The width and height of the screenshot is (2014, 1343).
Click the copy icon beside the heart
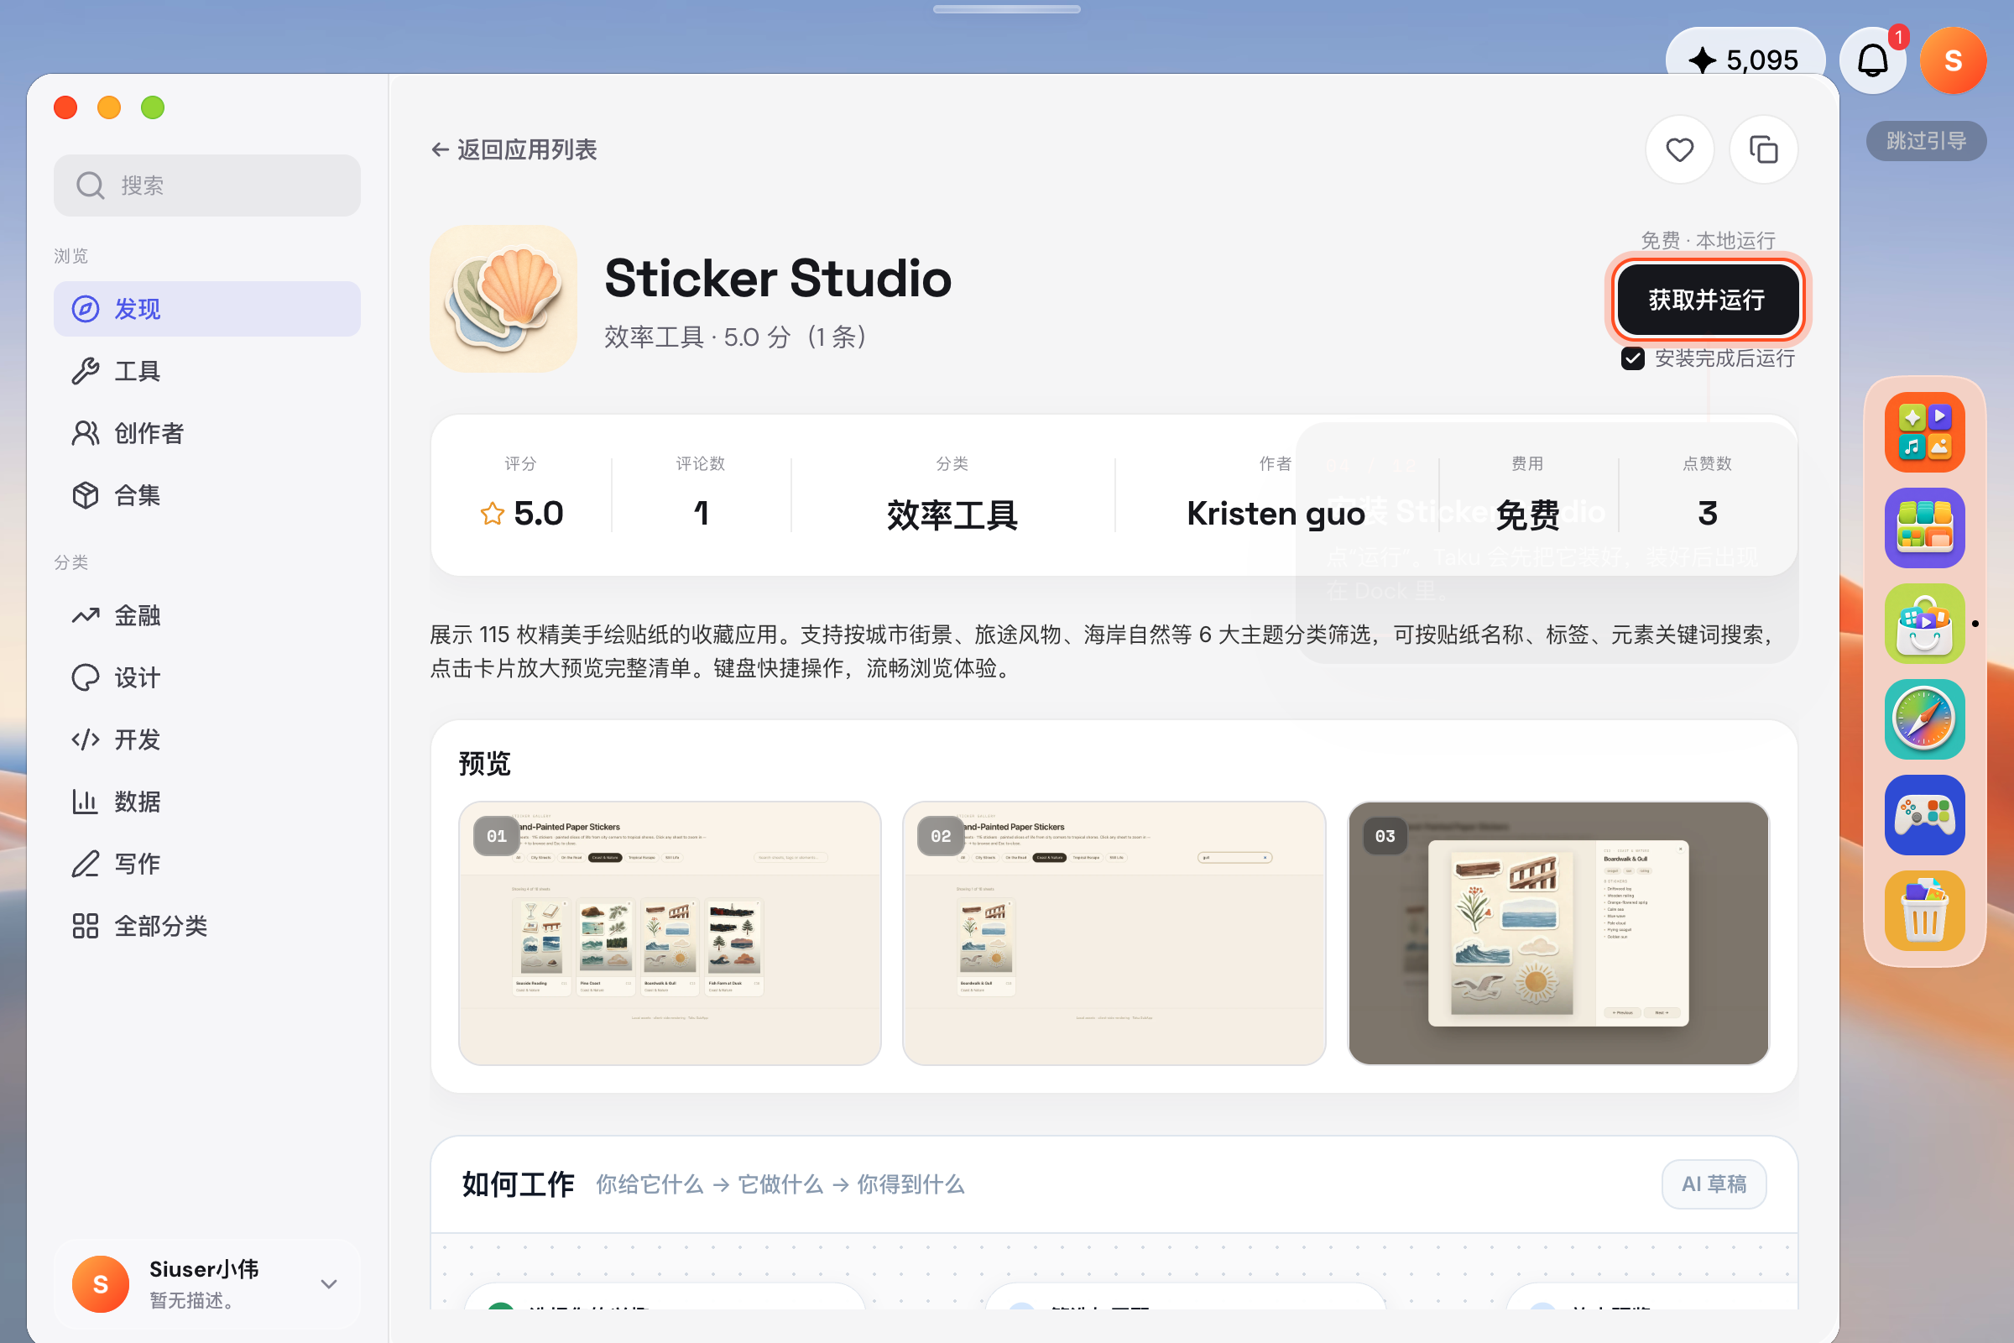tap(1763, 150)
